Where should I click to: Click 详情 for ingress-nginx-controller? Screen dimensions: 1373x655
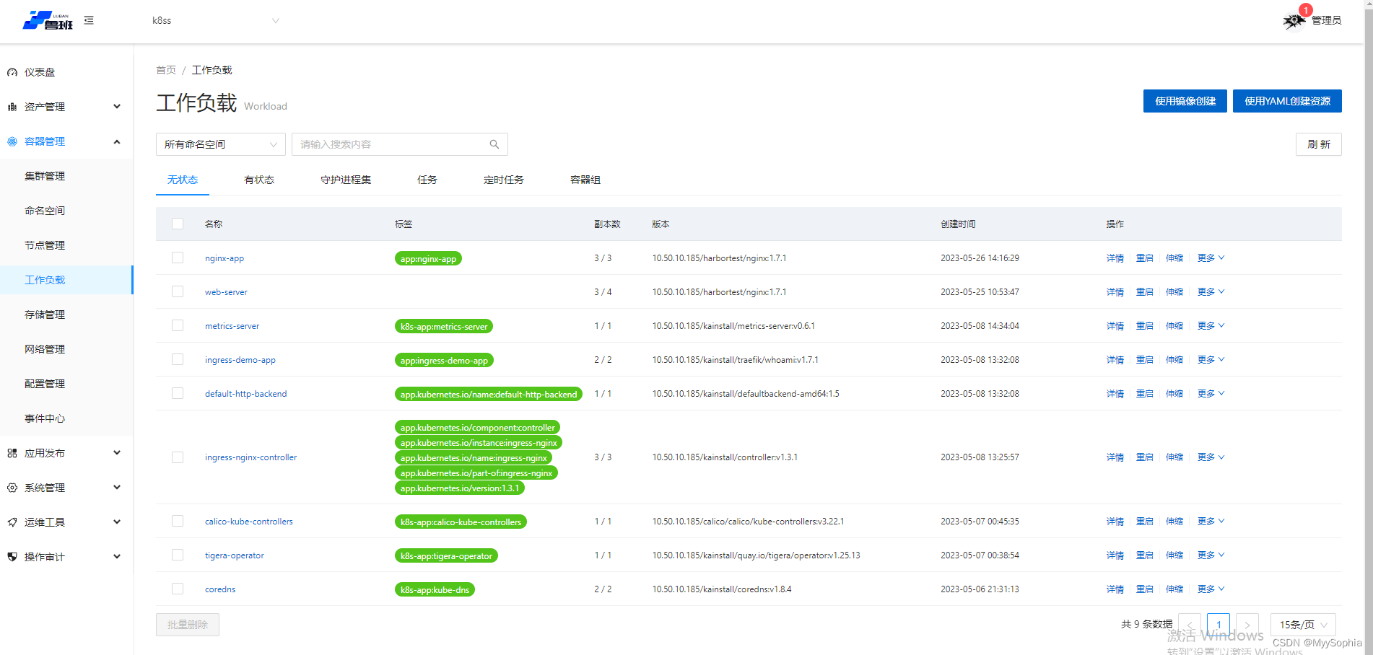[1115, 457]
